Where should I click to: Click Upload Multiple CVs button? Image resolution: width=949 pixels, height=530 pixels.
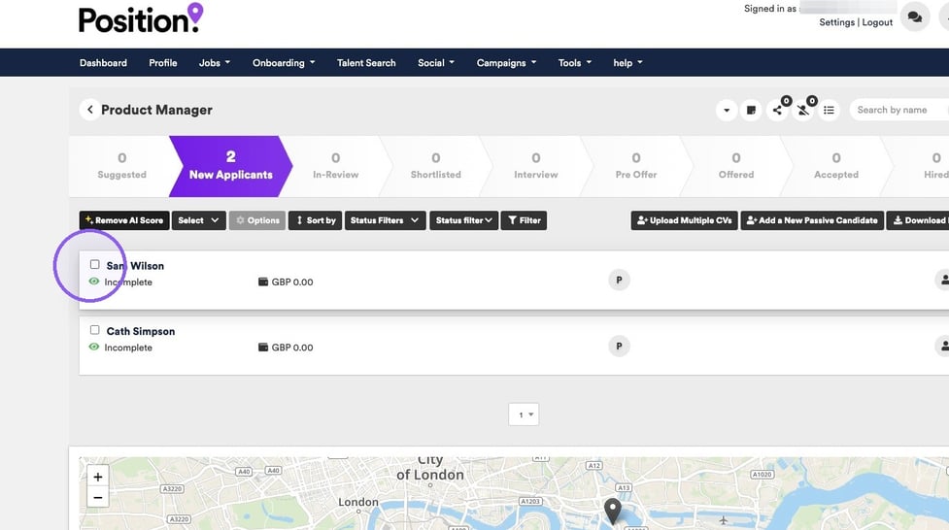click(685, 220)
